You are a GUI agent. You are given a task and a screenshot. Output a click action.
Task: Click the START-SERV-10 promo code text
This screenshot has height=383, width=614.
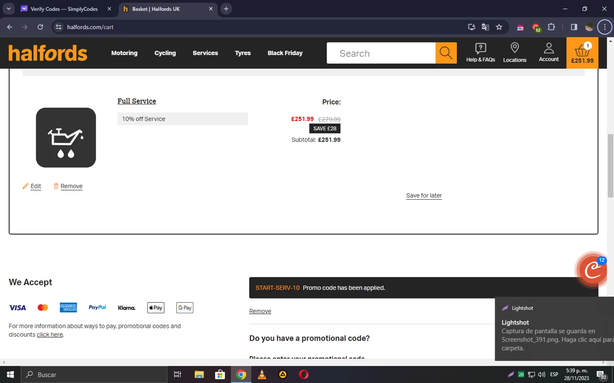tap(278, 288)
